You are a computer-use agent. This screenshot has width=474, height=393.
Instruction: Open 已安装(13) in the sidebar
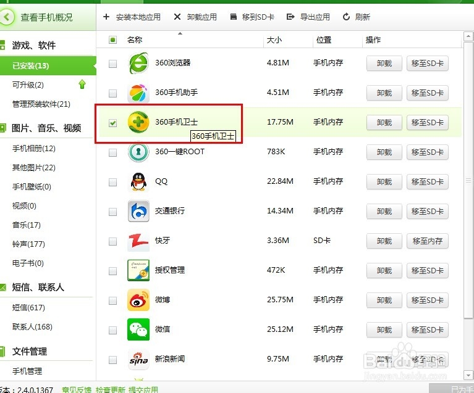[x=48, y=65]
